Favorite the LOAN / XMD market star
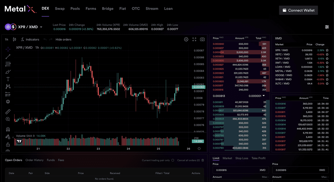The image size is (334, 182). tap(327, 67)
